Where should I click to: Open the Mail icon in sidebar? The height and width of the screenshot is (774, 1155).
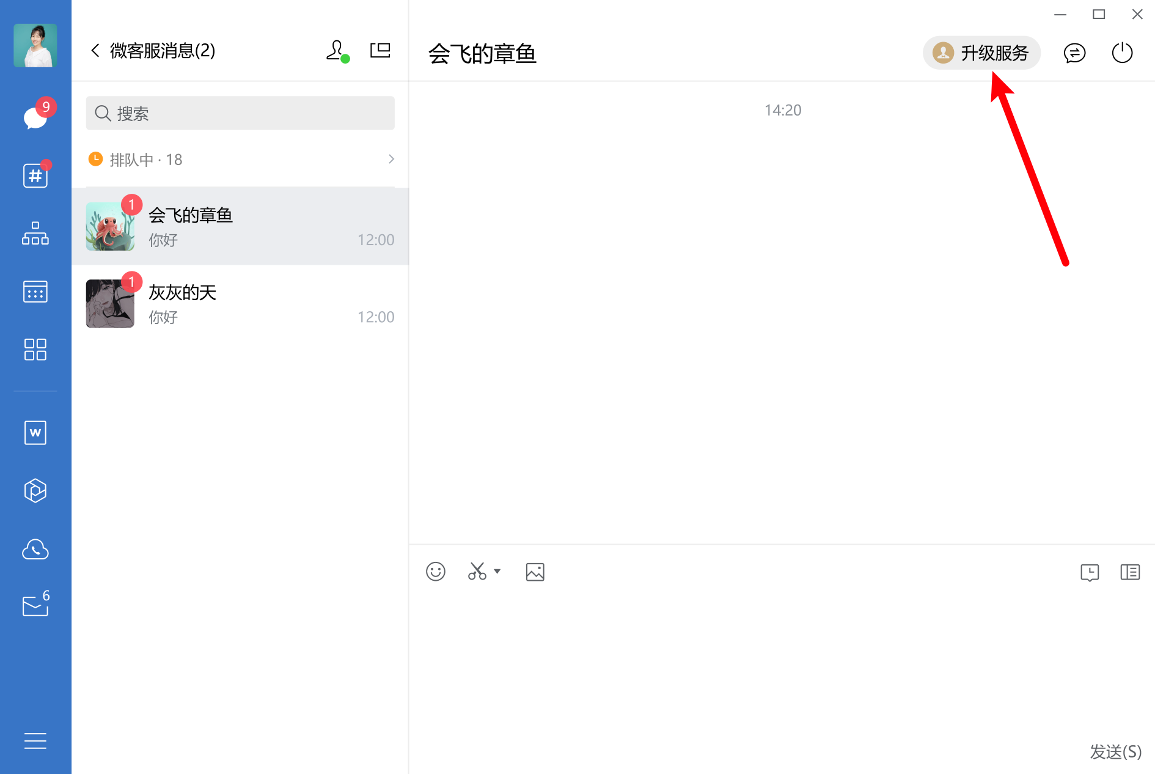(35, 606)
